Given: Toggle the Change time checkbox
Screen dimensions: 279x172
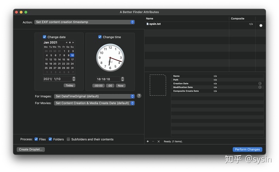Looking at the screenshot, I should pyautogui.click(x=100, y=37).
